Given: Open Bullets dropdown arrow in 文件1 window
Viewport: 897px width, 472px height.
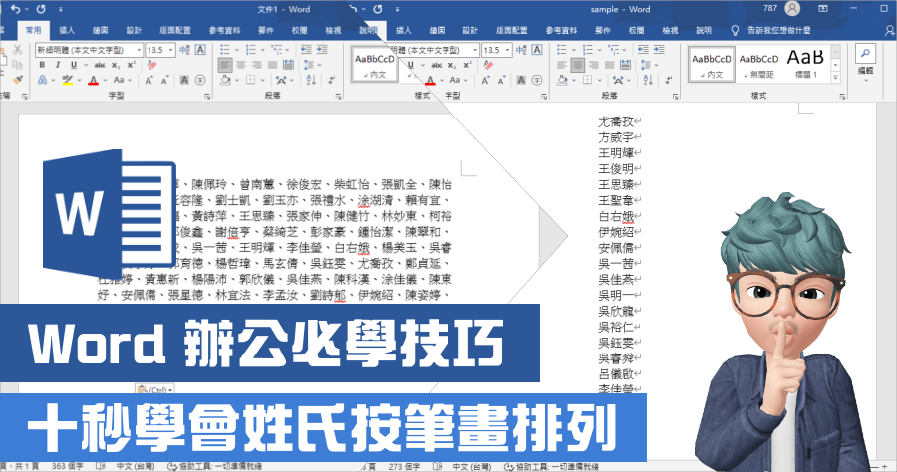Looking at the screenshot, I should pyautogui.click(x=235, y=50).
